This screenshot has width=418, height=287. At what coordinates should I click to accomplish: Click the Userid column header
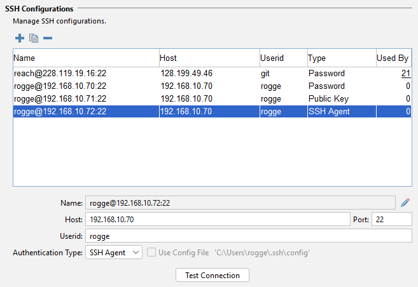point(282,58)
